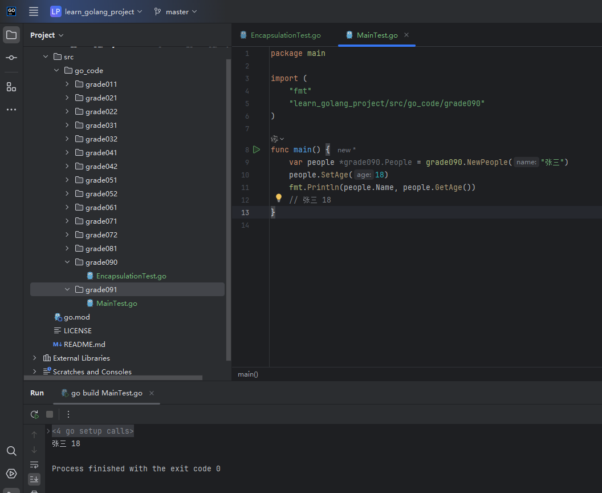Click the grade090 import path string
The image size is (602, 493).
click(387, 103)
